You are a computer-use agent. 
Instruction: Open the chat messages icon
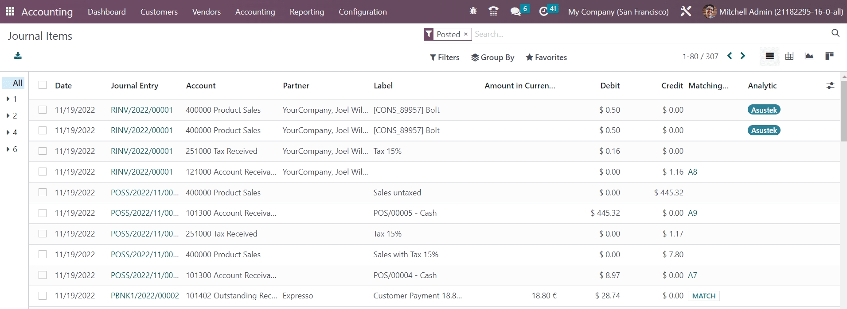click(x=515, y=11)
